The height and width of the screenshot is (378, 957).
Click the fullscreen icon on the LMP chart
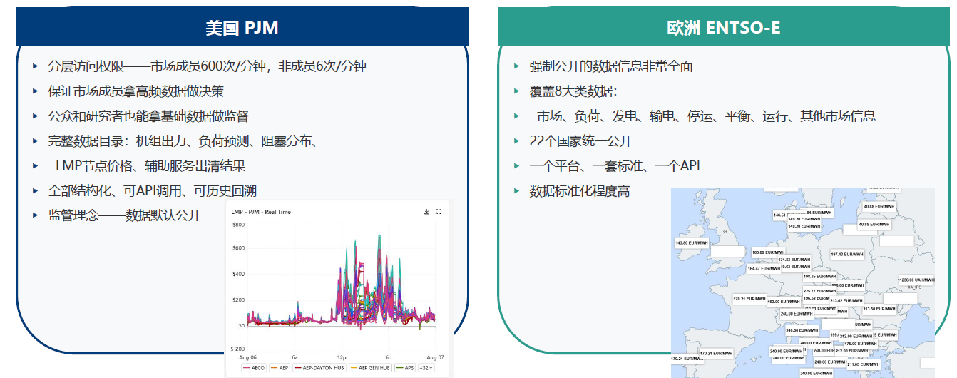(x=439, y=211)
